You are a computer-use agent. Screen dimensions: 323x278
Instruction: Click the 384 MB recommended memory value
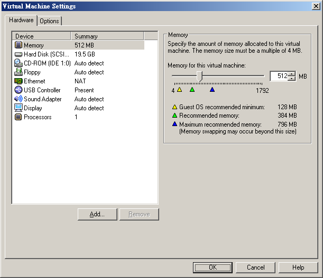click(287, 116)
